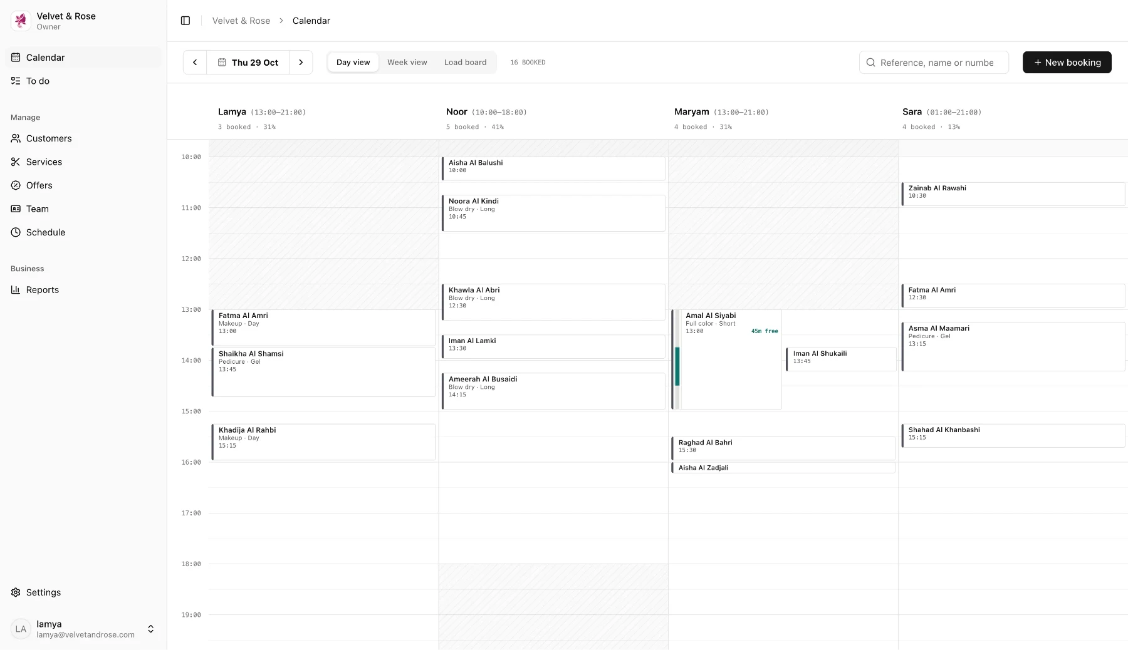Open the To do sidebar item
The width and height of the screenshot is (1128, 650).
[83, 81]
